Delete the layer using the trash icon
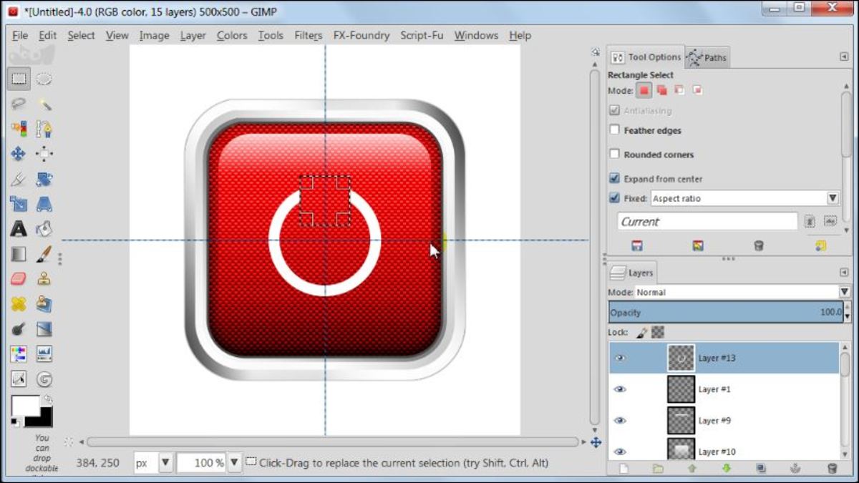The image size is (859, 483). 831,469
